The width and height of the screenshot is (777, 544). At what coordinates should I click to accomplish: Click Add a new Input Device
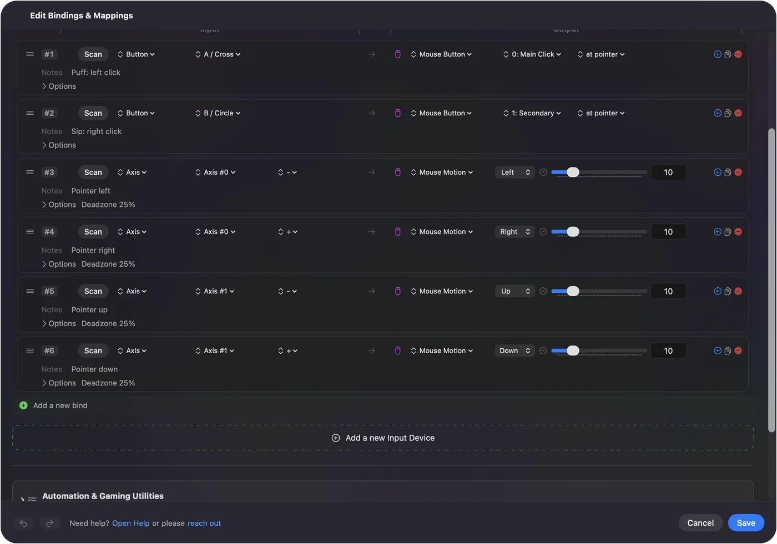[383, 438]
